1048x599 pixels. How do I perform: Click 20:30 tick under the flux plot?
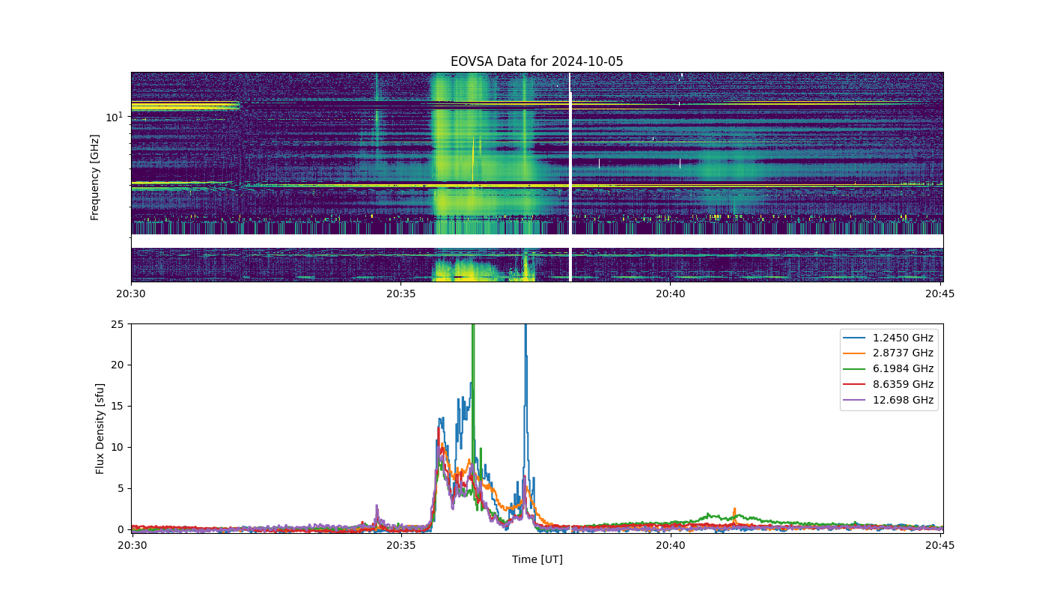coord(131,546)
